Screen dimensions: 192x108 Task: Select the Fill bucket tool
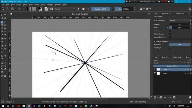coord(2,52)
